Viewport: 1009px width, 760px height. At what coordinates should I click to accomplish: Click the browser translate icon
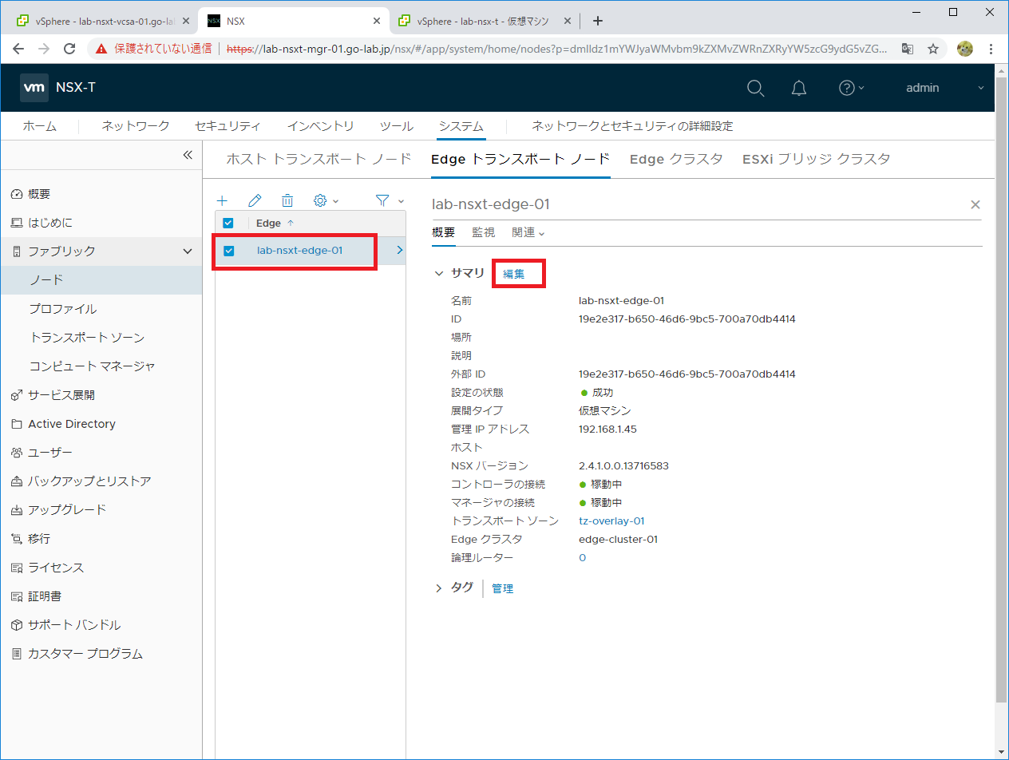coord(908,49)
